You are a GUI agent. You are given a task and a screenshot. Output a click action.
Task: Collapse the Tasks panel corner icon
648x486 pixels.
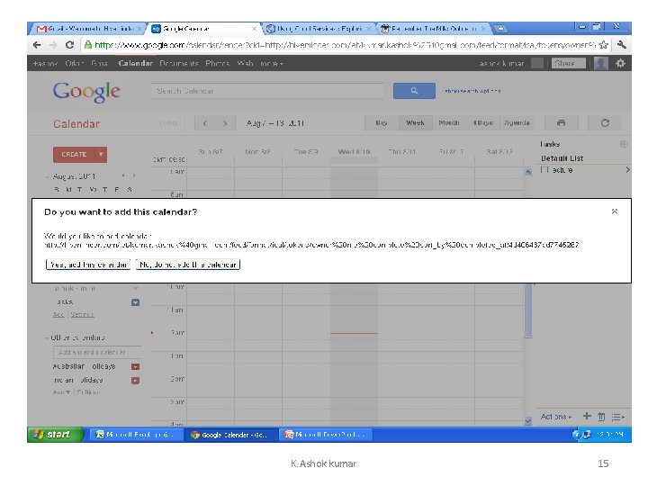pos(624,144)
